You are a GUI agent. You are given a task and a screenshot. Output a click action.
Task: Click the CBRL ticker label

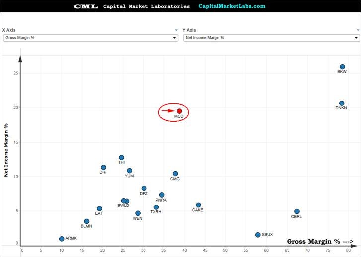pos(296,216)
